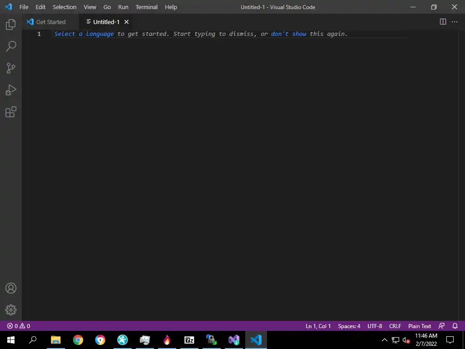
Task: Open the Windows Action Center icon
Action: point(450,340)
